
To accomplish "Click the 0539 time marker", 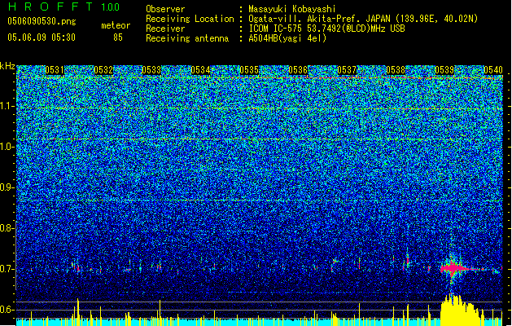I will (444, 70).
